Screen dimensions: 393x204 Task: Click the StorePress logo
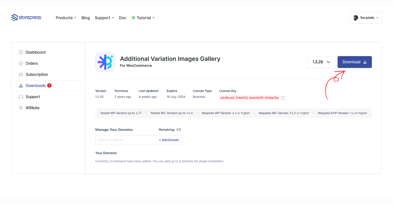pyautogui.click(x=26, y=17)
